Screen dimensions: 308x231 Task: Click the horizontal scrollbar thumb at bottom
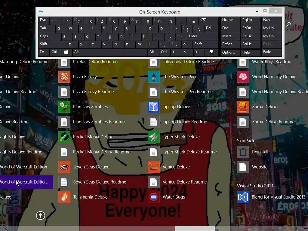coord(195,229)
